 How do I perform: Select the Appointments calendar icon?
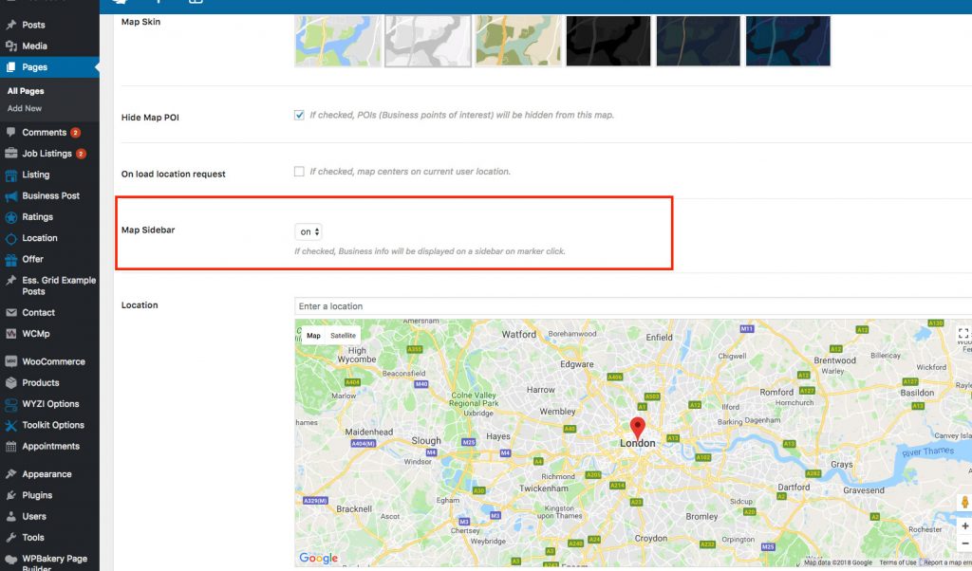pos(13,446)
